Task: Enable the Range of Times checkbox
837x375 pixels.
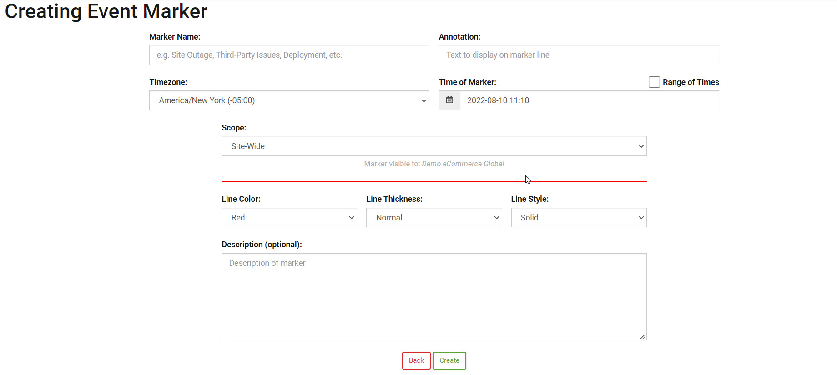Action: pyautogui.click(x=654, y=82)
